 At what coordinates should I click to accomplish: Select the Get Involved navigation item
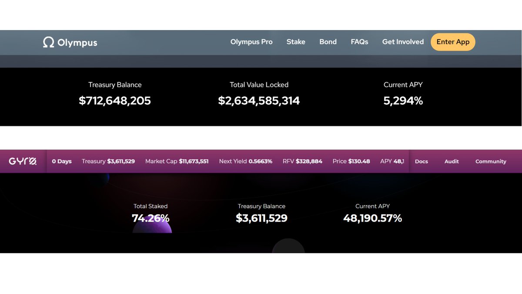point(403,42)
